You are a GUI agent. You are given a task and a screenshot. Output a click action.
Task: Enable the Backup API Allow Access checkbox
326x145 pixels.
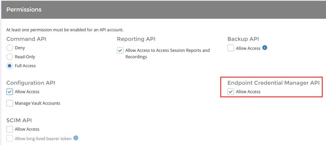pos(231,48)
